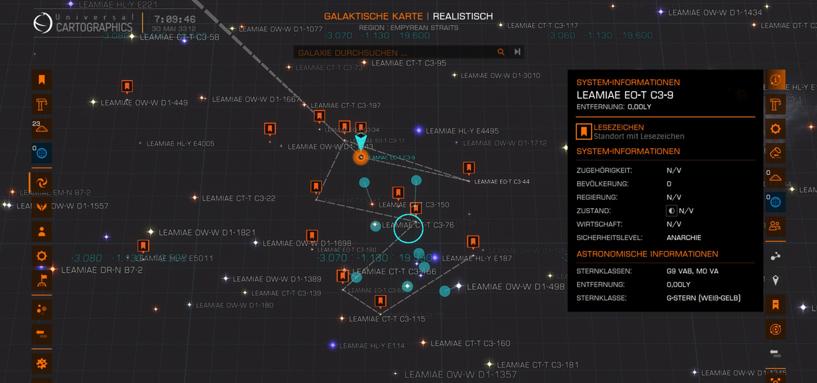Click the search magnifier icon
This screenshot has width=817, height=383.
(501, 52)
